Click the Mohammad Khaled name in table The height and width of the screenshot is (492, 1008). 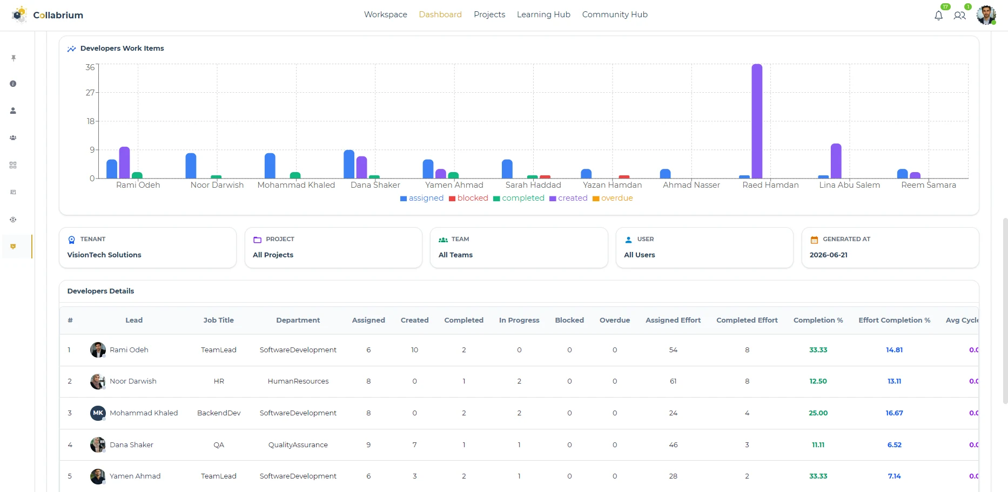pos(144,413)
